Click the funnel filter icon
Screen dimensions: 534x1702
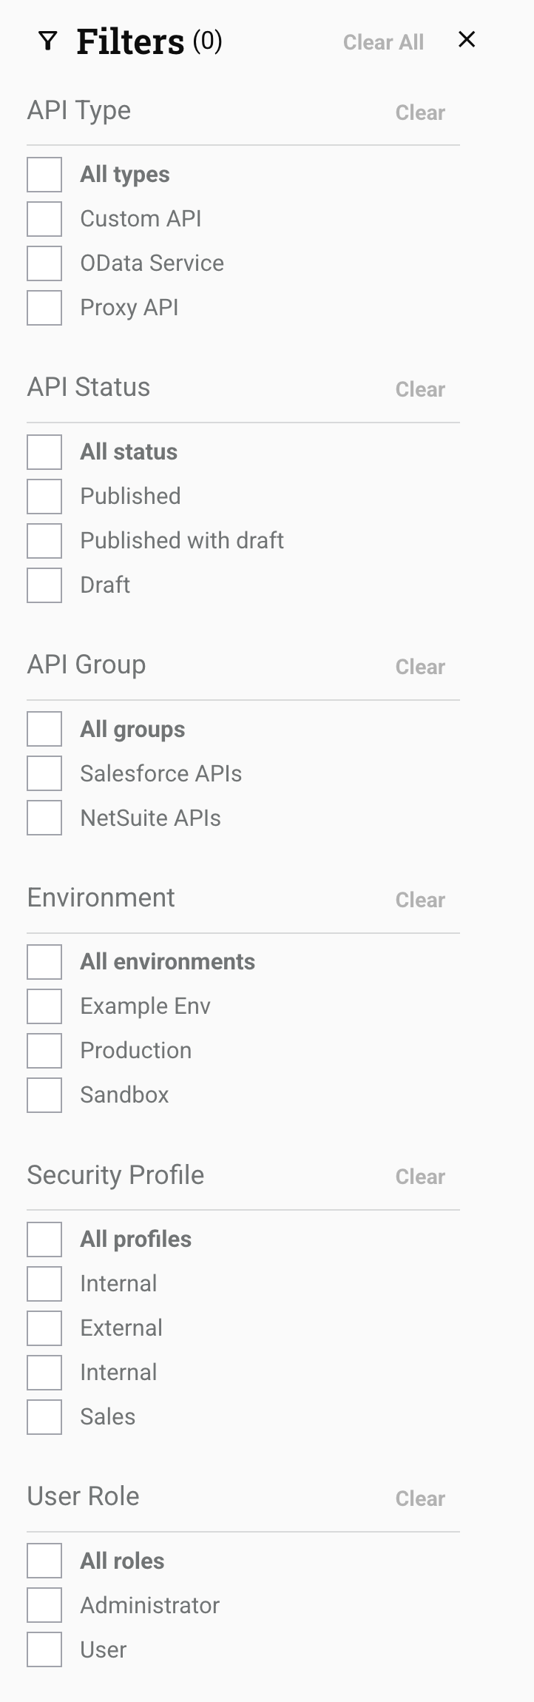tap(48, 41)
